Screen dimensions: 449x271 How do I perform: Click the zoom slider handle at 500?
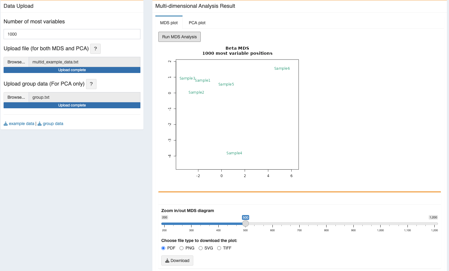(x=245, y=223)
